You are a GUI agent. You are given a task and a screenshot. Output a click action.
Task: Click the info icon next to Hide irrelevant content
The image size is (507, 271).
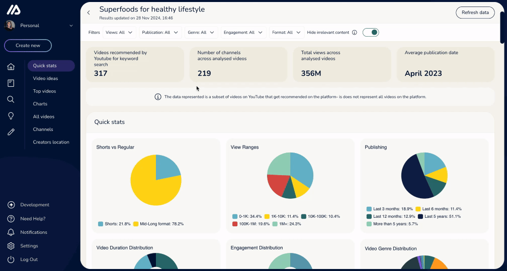pyautogui.click(x=355, y=32)
